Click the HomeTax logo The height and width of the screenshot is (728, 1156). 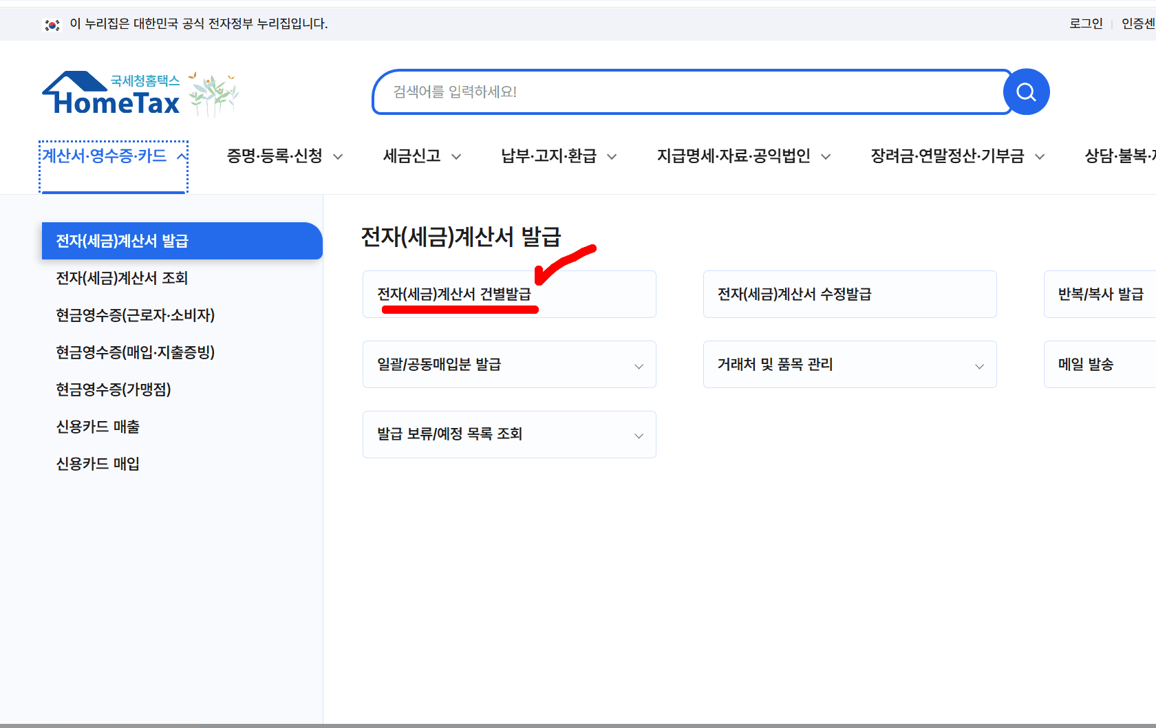click(111, 93)
